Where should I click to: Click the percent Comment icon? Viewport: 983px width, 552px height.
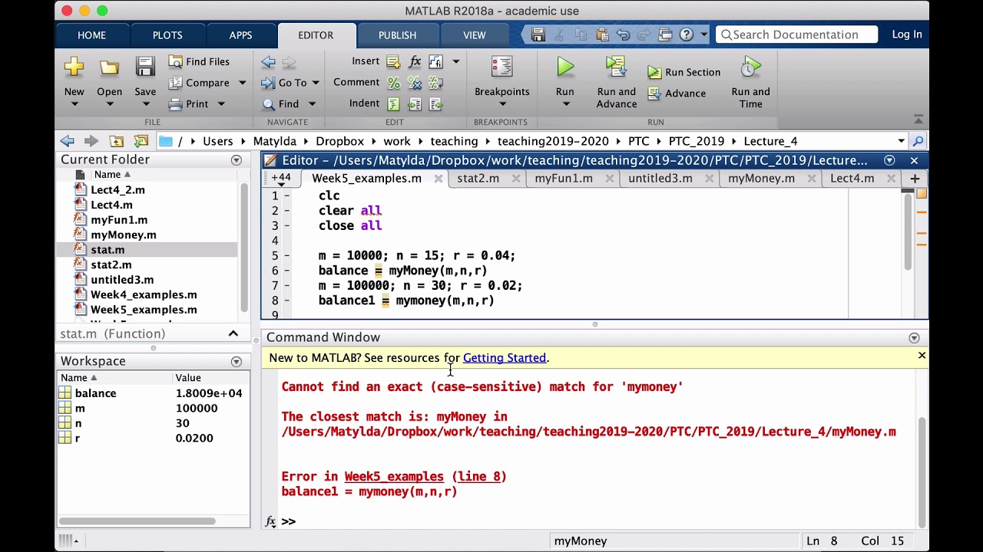point(393,83)
